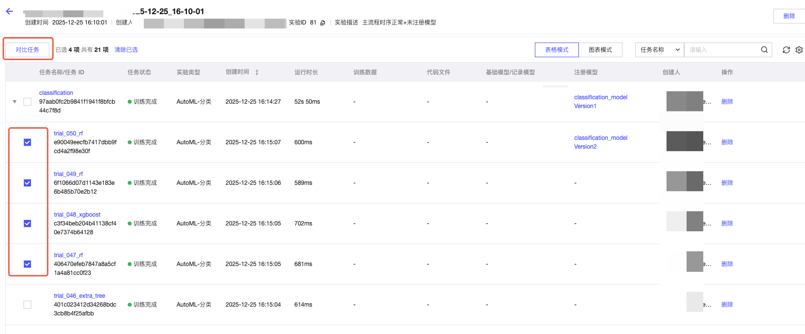Focus the 请输入 search input field
This screenshot has height=334, width=805.
pyautogui.click(x=722, y=50)
